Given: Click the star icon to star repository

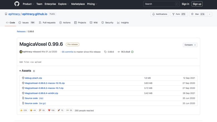Looking at the screenshot, I should 192,14.
